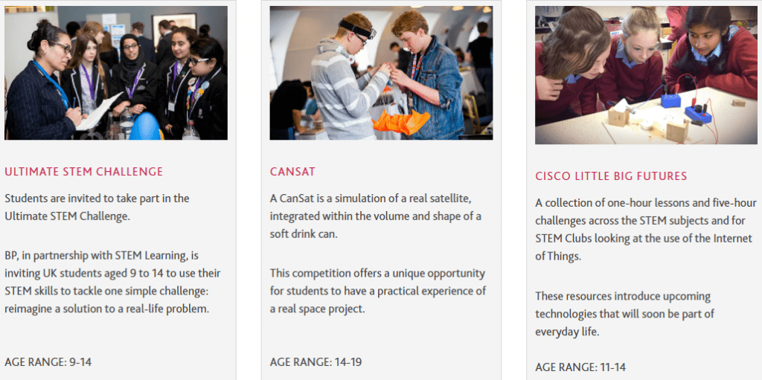Click the 'This competition offers' paragraph

[x=377, y=291]
